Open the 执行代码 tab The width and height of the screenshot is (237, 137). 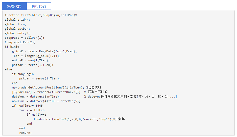click(39, 6)
